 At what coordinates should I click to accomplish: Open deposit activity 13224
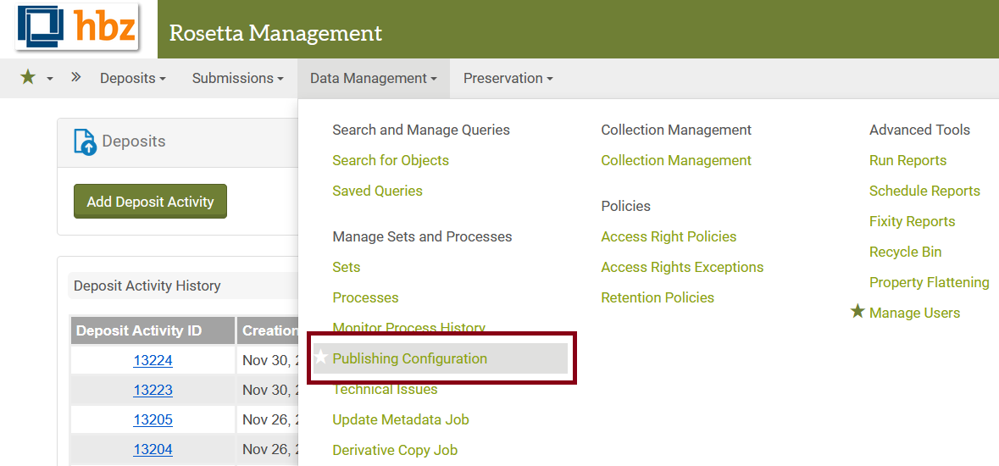[x=153, y=360]
